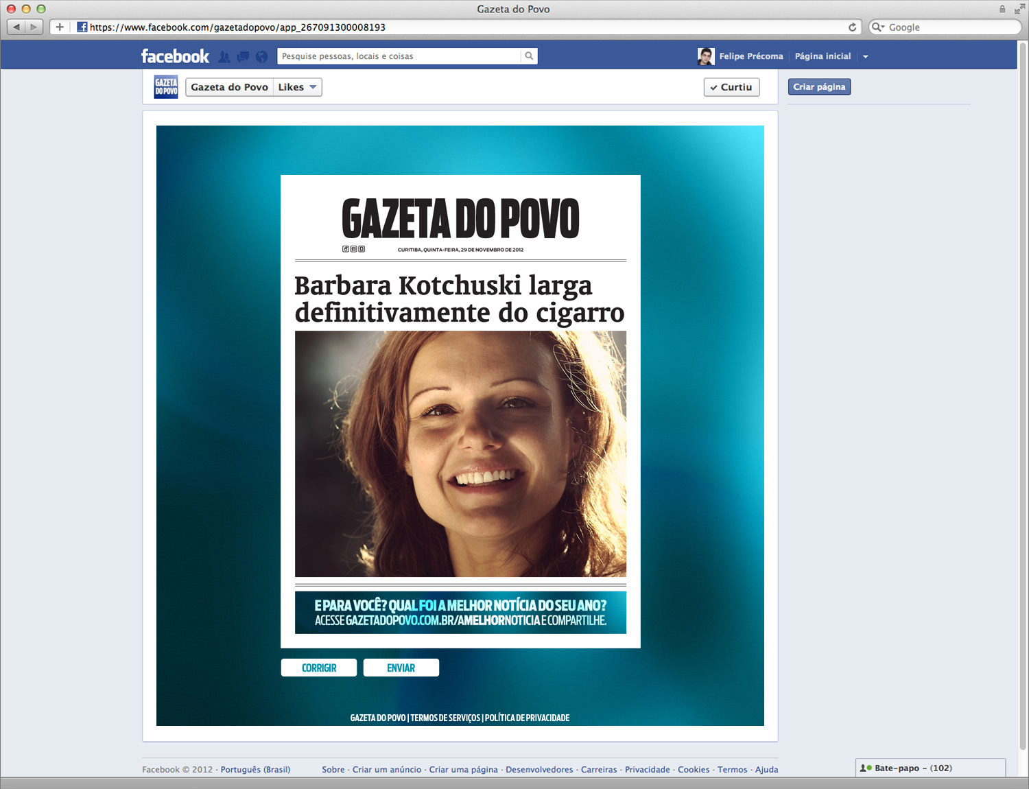Viewport: 1029px width, 789px height.
Task: Click the browser back arrow
Action: (16, 27)
